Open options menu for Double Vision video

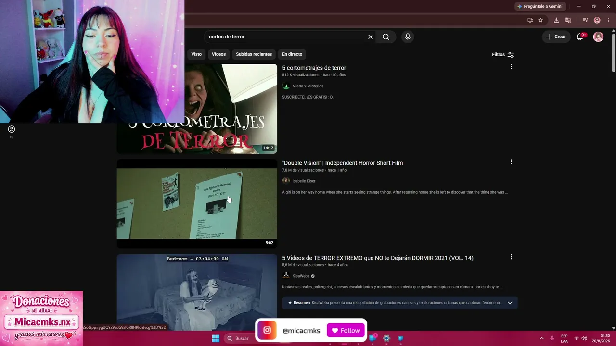pos(511,162)
